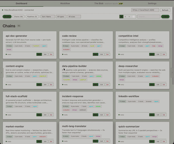The height and width of the screenshot is (144, 174).
Task: Click the Refresh button
Action: click(x=165, y=10)
